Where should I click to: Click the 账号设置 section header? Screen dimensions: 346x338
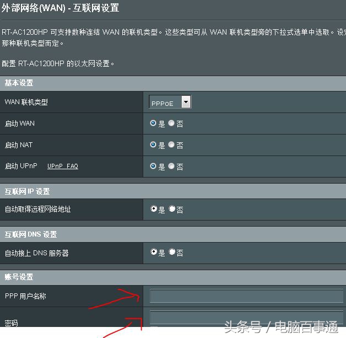point(173,277)
